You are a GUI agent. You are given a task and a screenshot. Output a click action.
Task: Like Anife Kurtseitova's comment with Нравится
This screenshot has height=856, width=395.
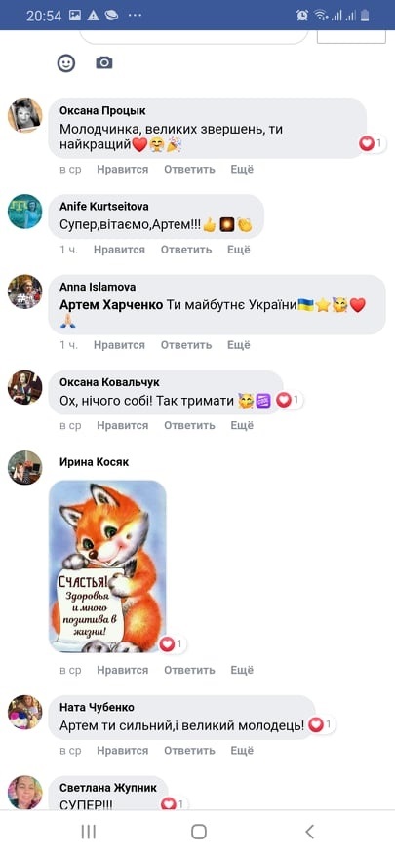point(119,250)
